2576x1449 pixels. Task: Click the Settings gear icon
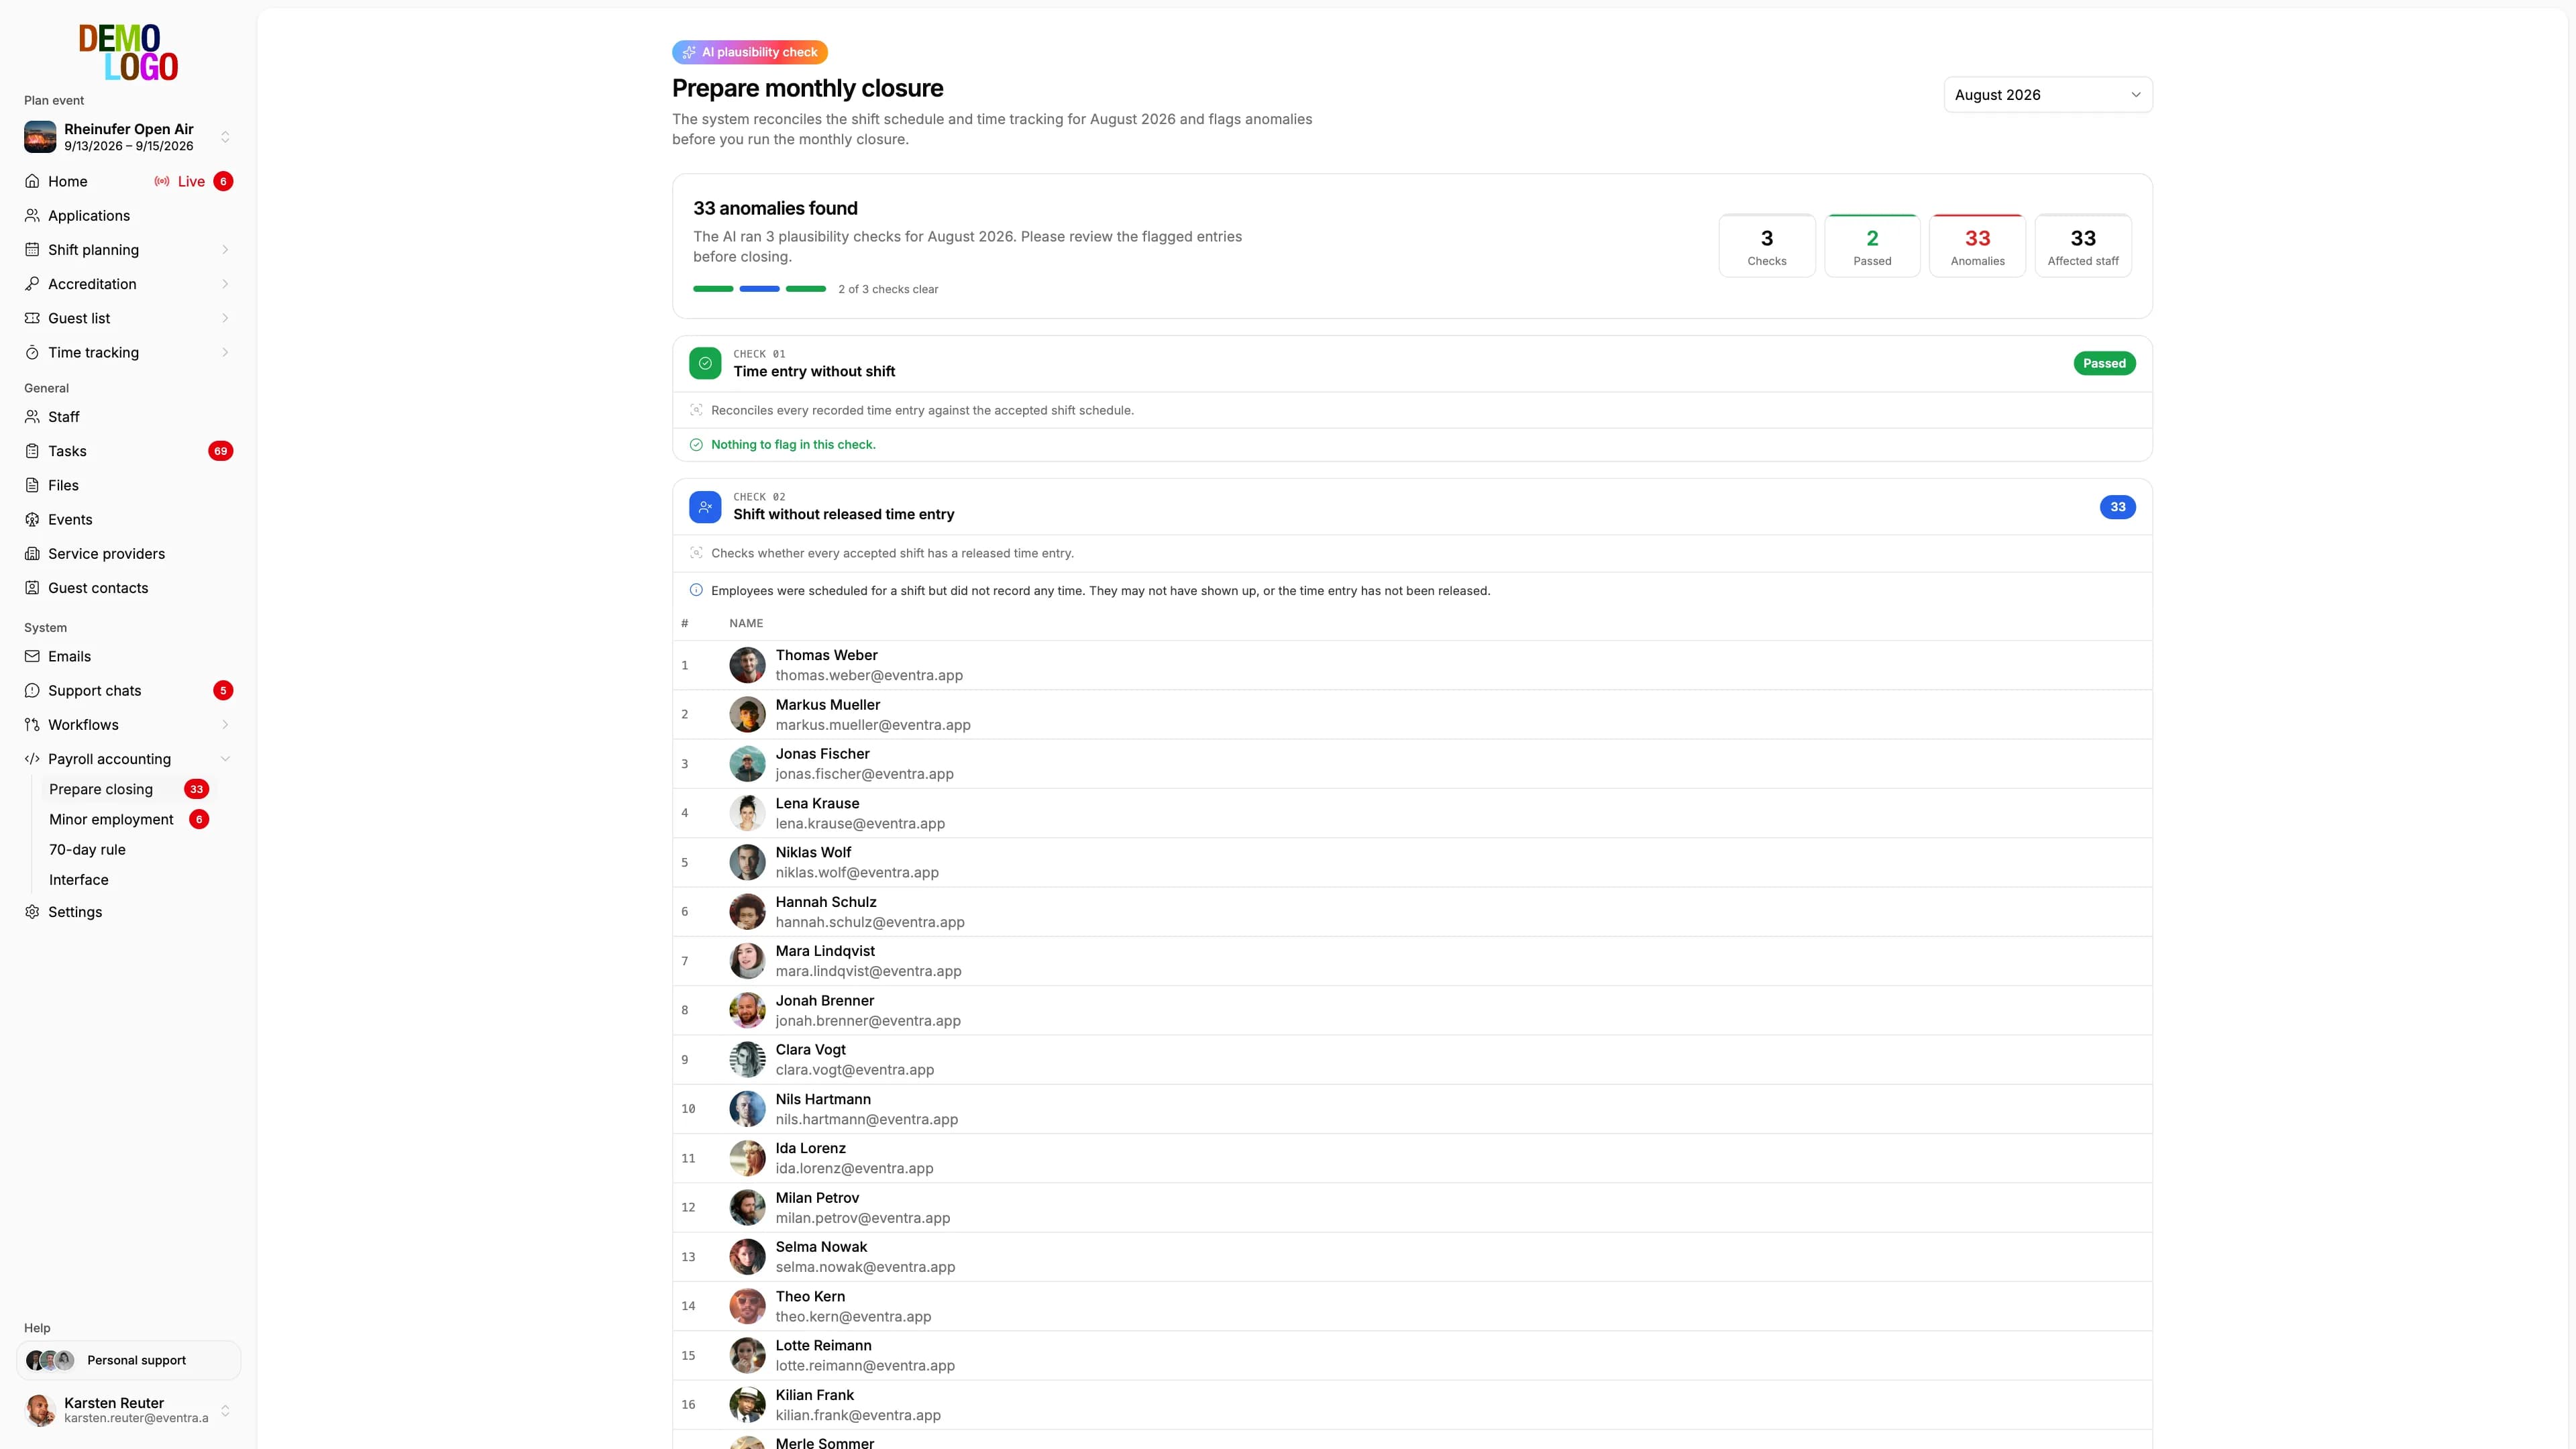click(32, 912)
